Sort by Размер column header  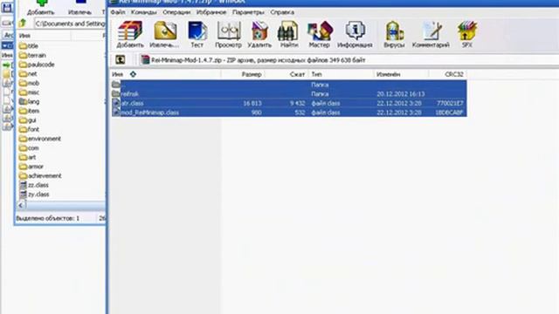(x=243, y=74)
